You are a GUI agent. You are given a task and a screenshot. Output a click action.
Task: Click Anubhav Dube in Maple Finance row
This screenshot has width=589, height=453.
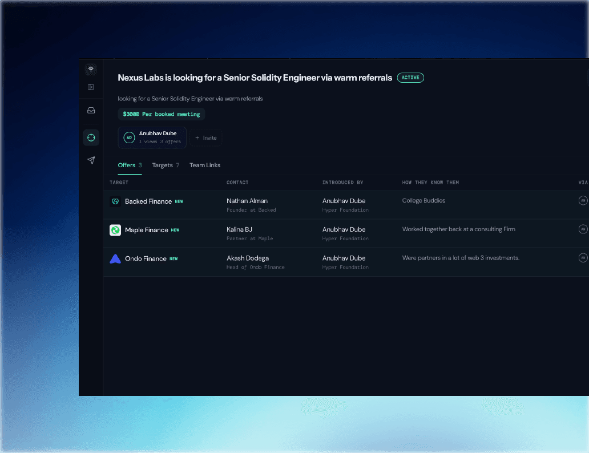tap(344, 229)
